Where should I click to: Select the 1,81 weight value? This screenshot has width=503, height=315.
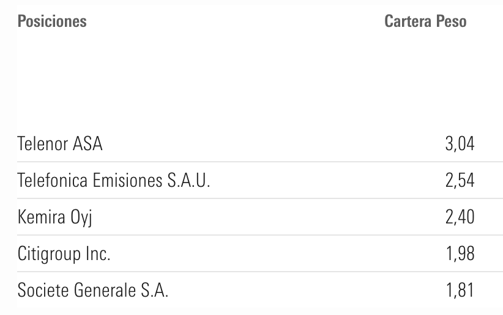click(x=460, y=291)
